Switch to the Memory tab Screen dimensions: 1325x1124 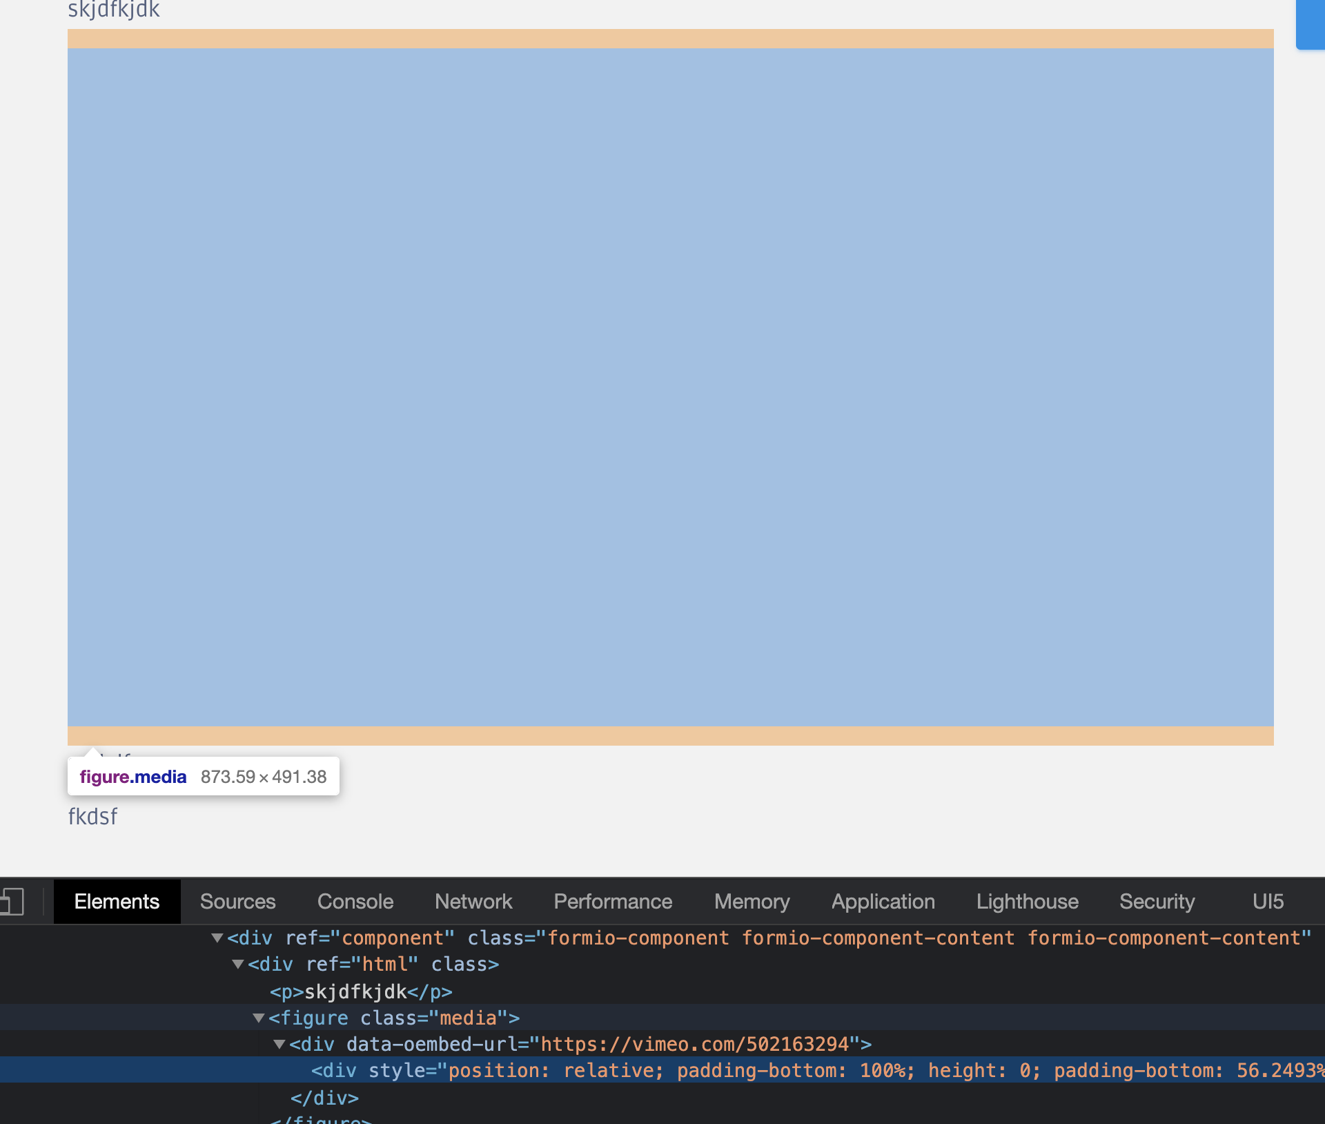pyautogui.click(x=752, y=901)
